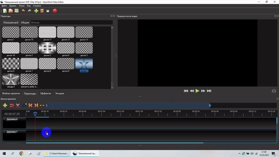
Task: Add a track using timeline plus icon
Action: (5, 106)
